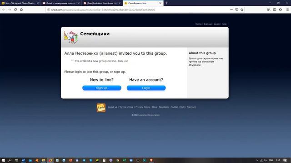Open the Home link in the top navigation
Image resolution: width=291 pixels, height=163 pixels.
click(198, 24)
